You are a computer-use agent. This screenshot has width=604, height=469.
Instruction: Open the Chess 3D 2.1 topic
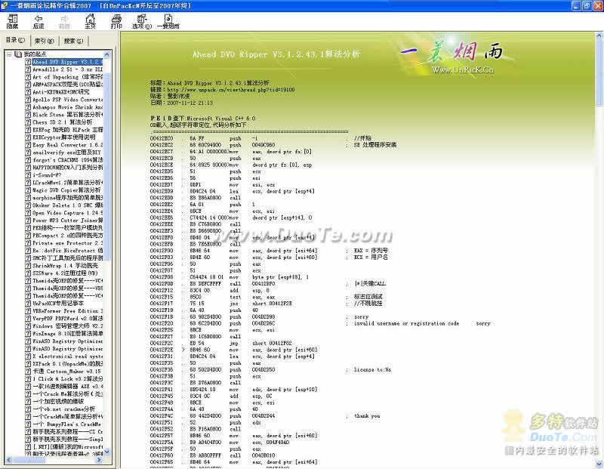pos(63,122)
